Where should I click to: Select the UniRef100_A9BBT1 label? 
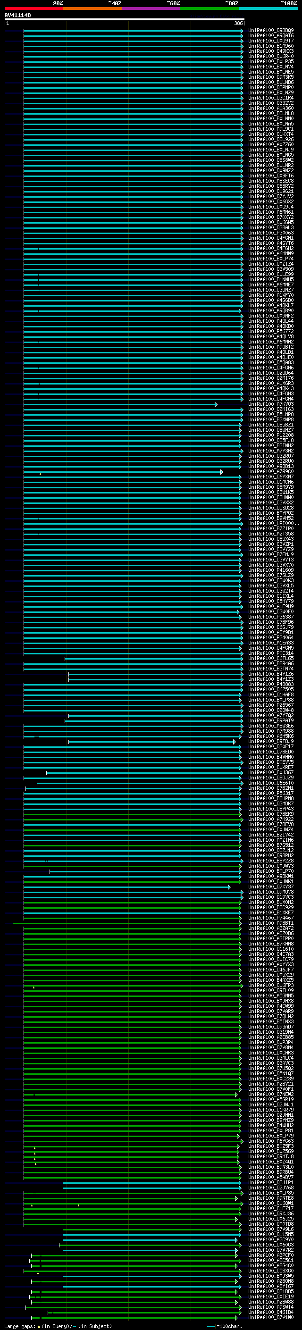pos(271,923)
